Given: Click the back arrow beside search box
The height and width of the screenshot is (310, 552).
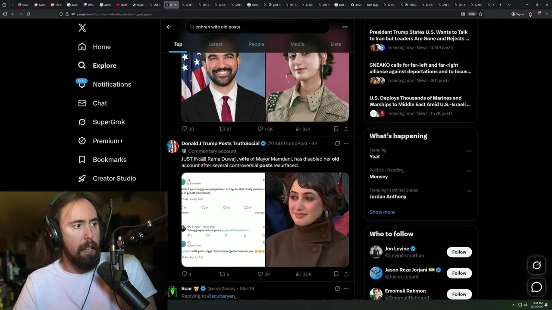Looking at the screenshot, I should pos(169,27).
